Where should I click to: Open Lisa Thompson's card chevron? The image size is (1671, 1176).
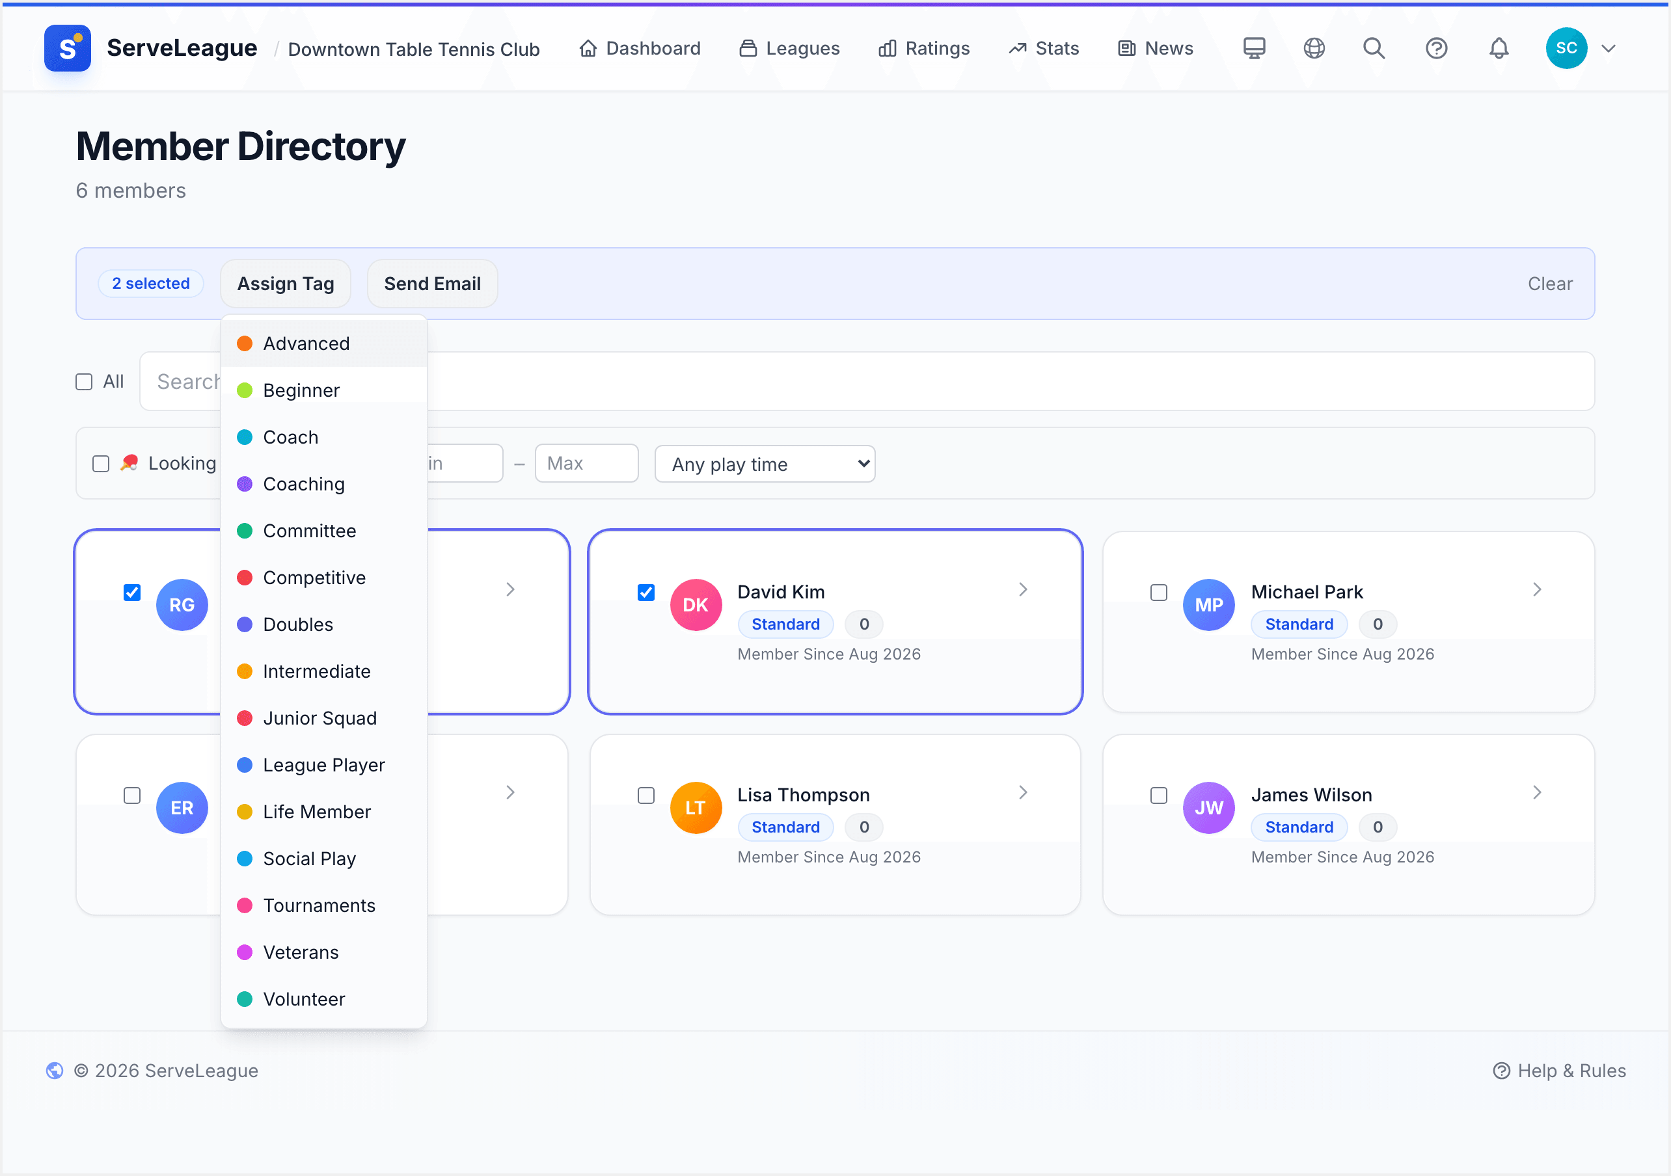[x=1024, y=792]
